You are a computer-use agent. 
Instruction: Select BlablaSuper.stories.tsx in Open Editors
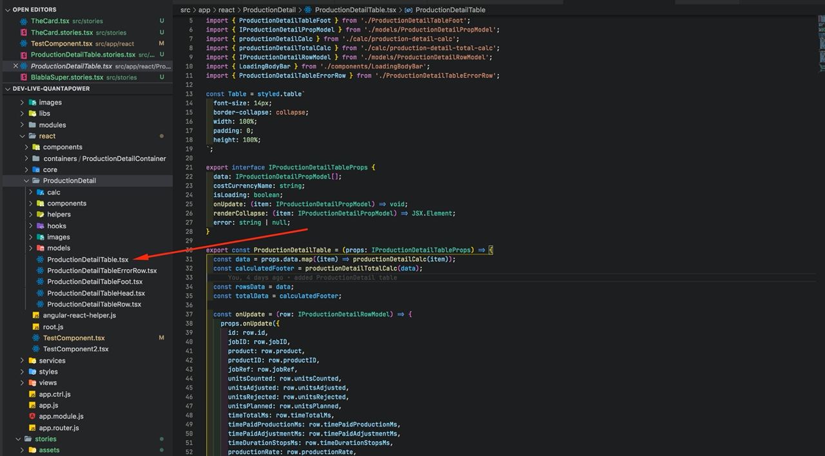click(x=67, y=77)
